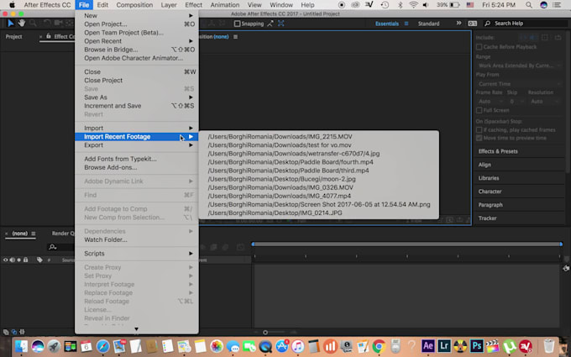Expand the Import submenu

[137, 128]
